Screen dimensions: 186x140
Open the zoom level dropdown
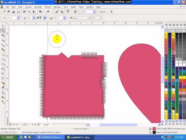click(94, 12)
